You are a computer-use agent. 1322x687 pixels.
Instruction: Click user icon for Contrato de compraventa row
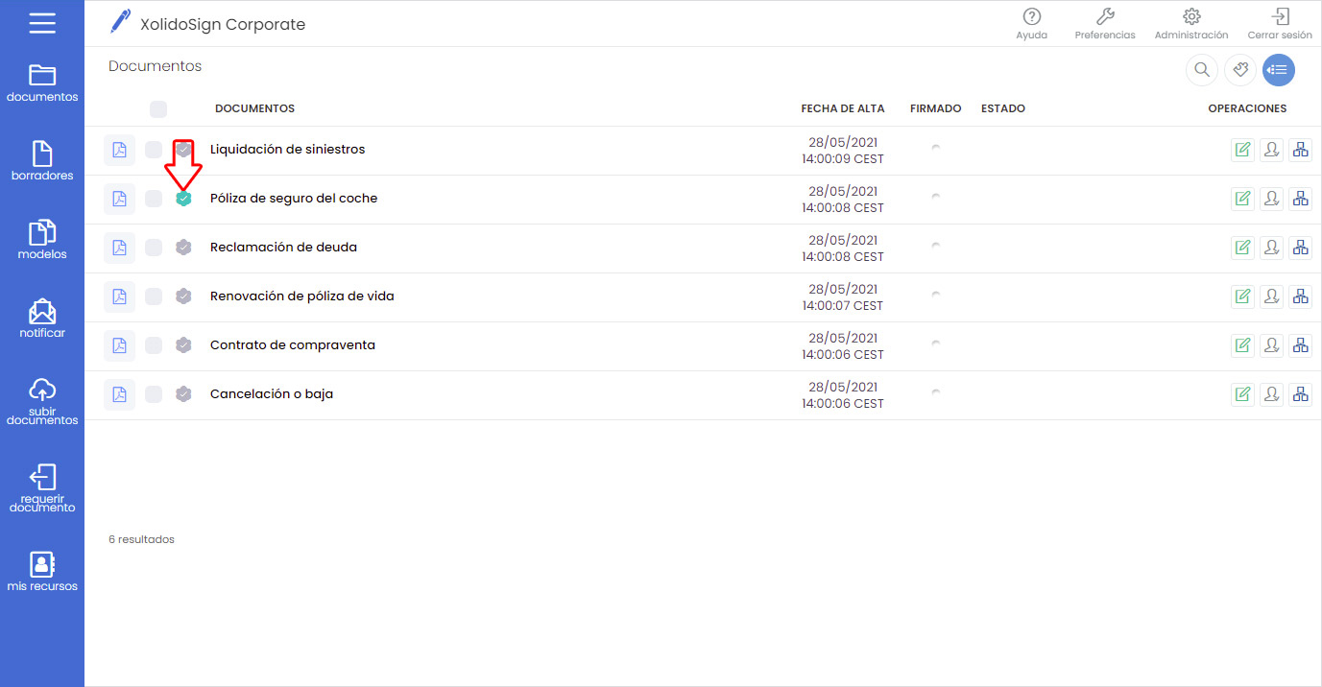coord(1271,345)
